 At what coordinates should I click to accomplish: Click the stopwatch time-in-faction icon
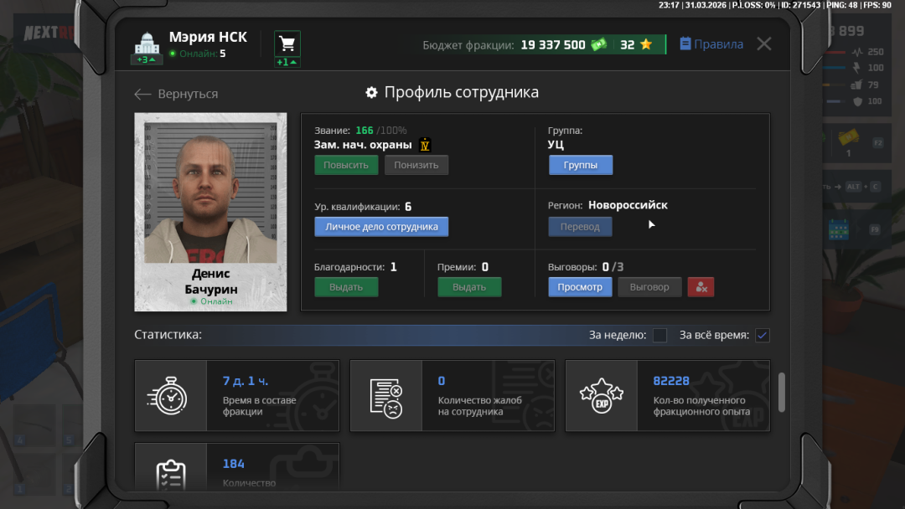(x=171, y=395)
